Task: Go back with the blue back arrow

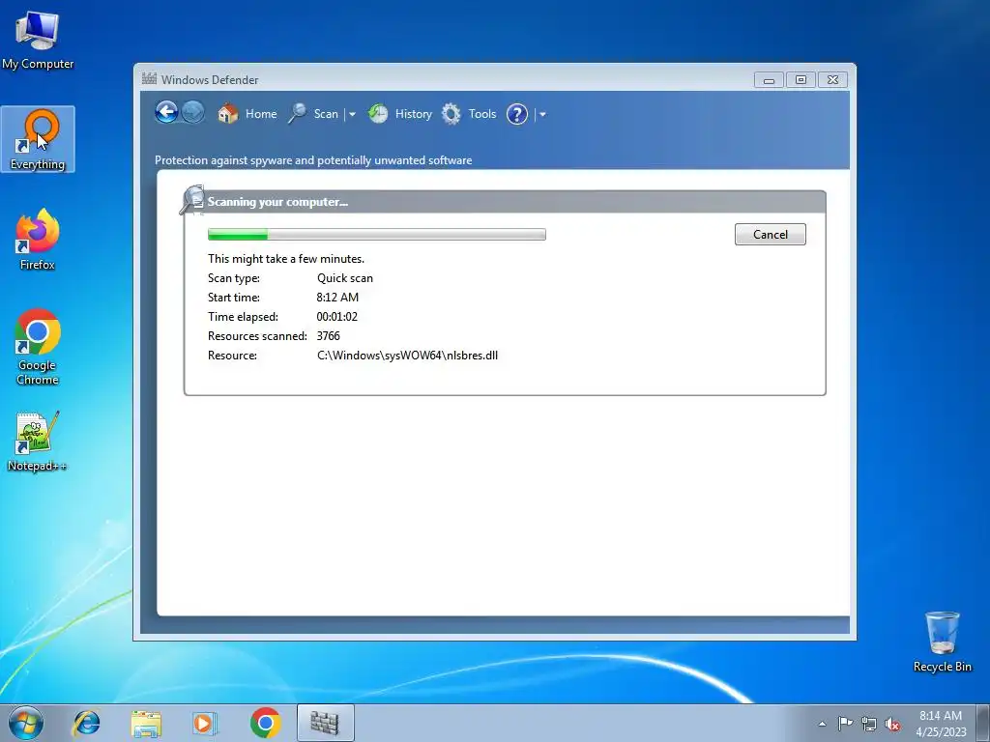Action: (x=166, y=113)
